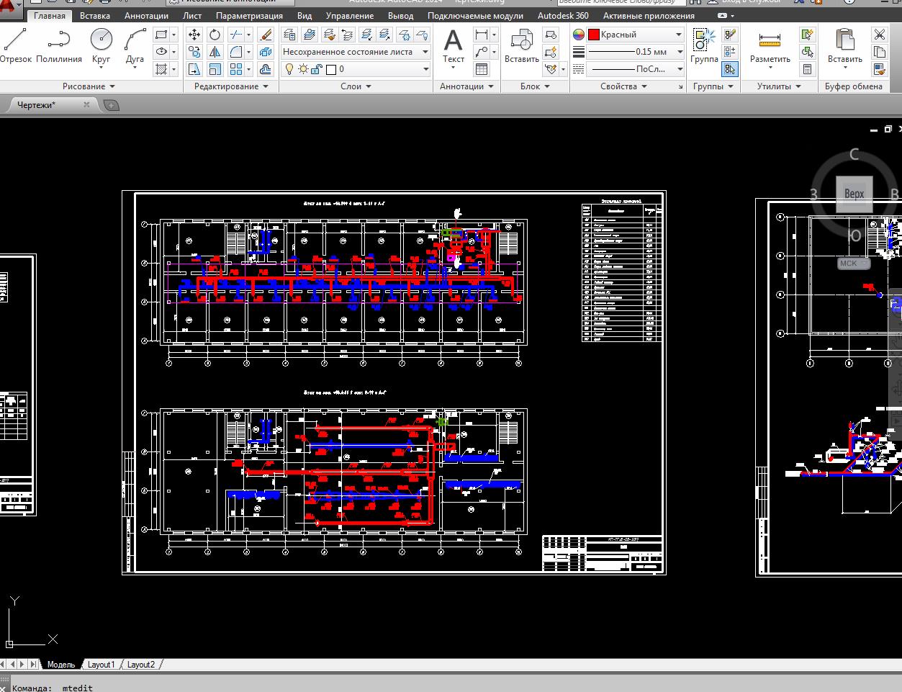Select the Отрезок line tool

pyautogui.click(x=15, y=46)
